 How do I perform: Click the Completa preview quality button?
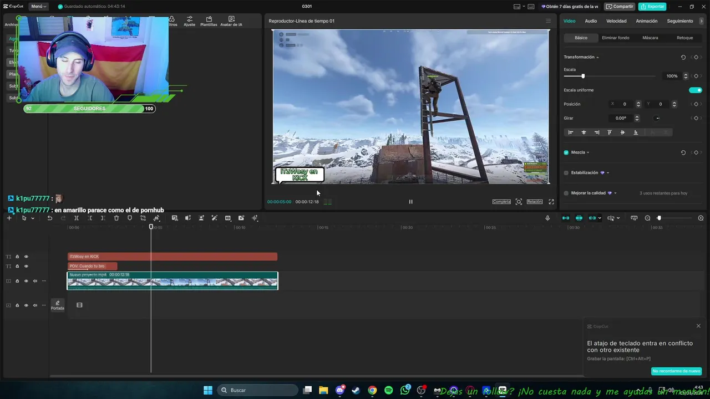[501, 202]
